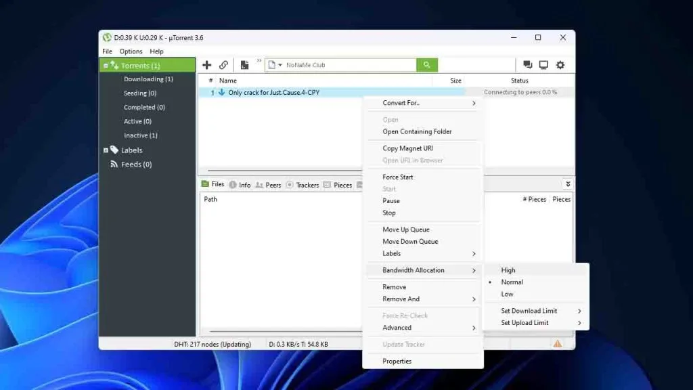
Task: Choose Move Down Queue
Action: pyautogui.click(x=423, y=242)
